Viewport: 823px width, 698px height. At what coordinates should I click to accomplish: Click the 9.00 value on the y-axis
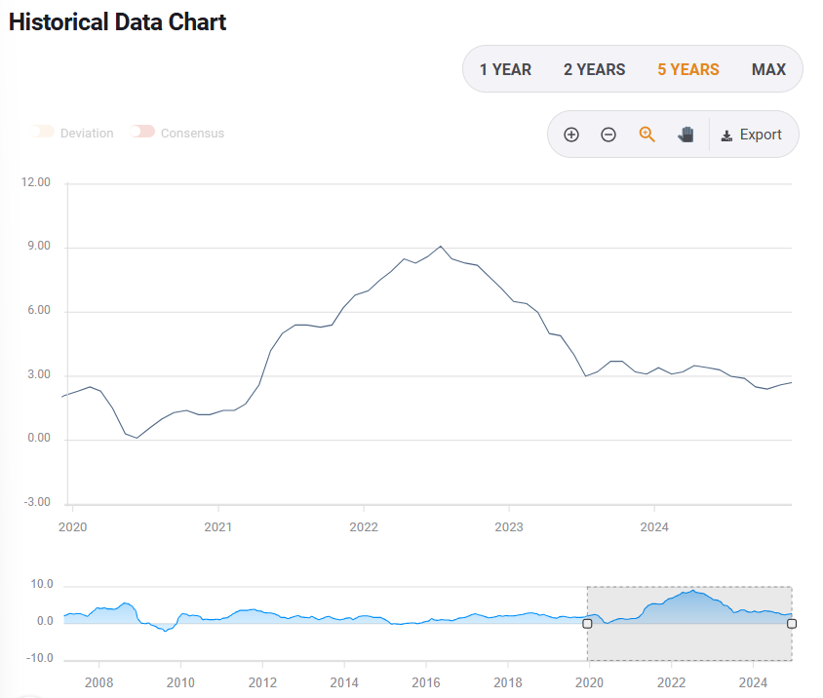click(x=37, y=245)
